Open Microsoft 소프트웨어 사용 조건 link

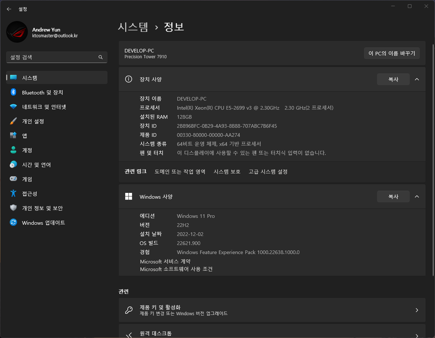pos(176,269)
